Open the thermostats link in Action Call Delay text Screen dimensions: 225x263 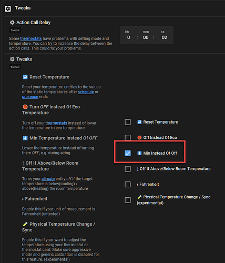pyautogui.click(x=31, y=38)
